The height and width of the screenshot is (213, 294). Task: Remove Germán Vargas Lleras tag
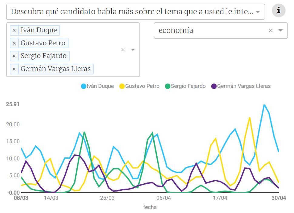(14, 69)
